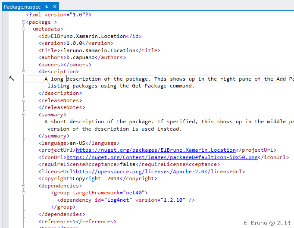Viewport: 294px width, 228px height.
Task: Select the Package.nuspec document tab
Action: coord(21,7)
